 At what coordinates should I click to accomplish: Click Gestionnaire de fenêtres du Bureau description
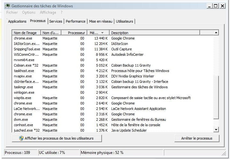click(x=139, y=119)
